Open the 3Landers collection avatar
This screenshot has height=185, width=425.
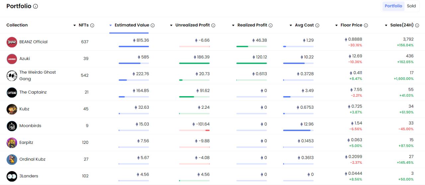[x=12, y=176]
